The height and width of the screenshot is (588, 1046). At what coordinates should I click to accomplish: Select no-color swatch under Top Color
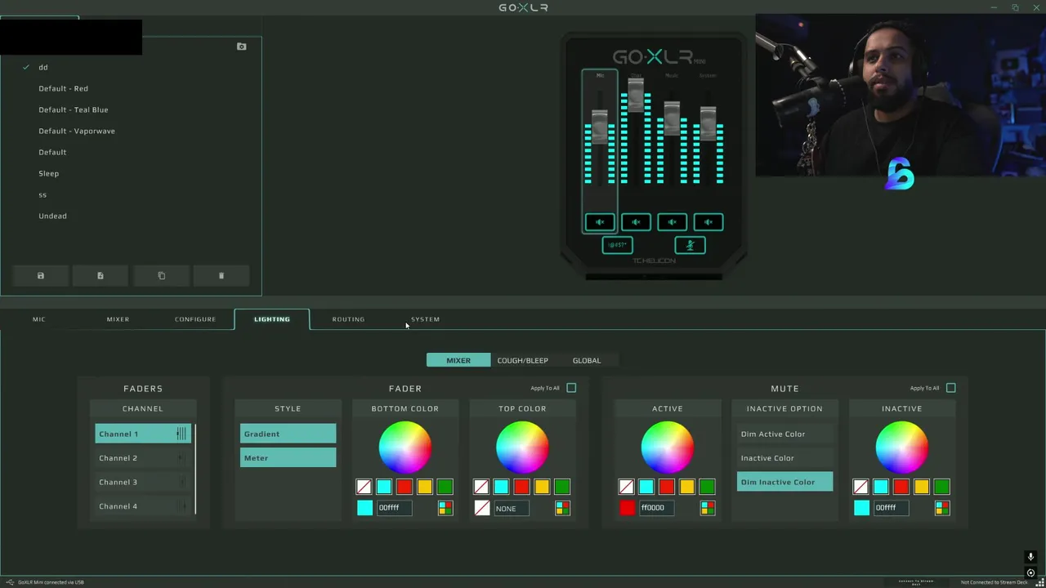481,487
